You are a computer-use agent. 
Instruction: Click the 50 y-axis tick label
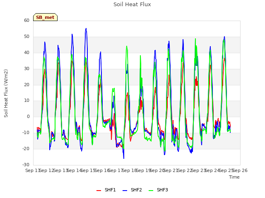point(26,37)
